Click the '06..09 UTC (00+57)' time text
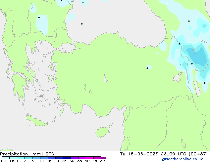 click(184, 154)
